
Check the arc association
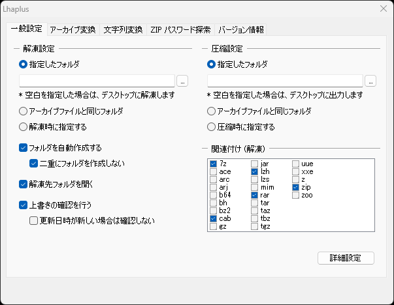click(x=213, y=179)
